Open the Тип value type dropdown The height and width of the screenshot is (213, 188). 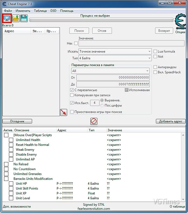pos(115,58)
